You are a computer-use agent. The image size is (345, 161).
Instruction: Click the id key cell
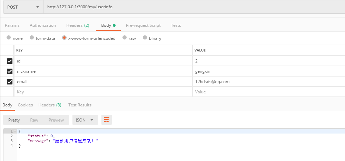click(x=103, y=61)
